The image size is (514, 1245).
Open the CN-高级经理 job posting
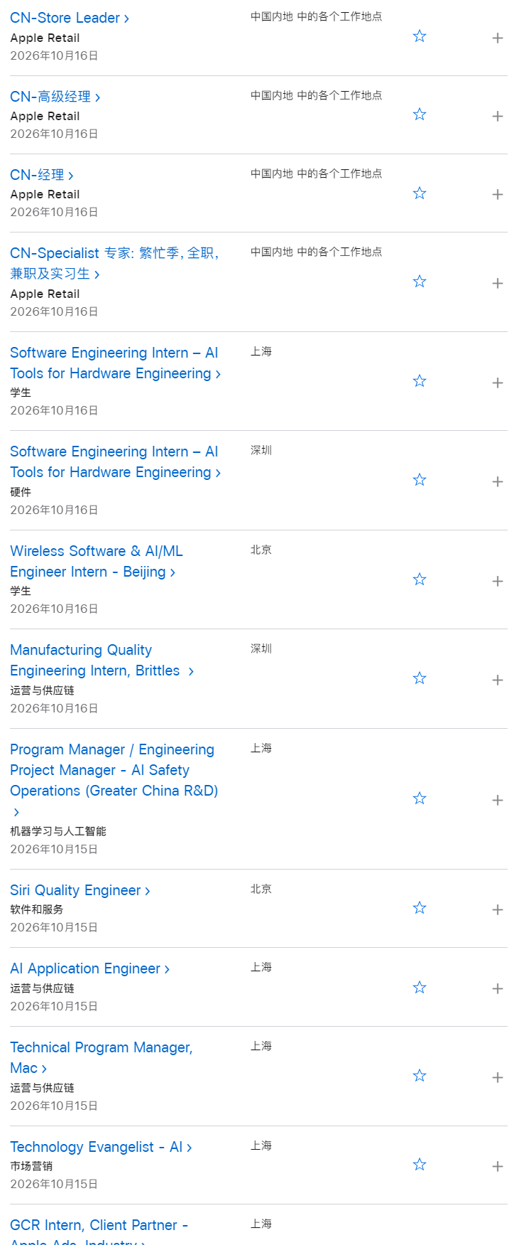(55, 97)
